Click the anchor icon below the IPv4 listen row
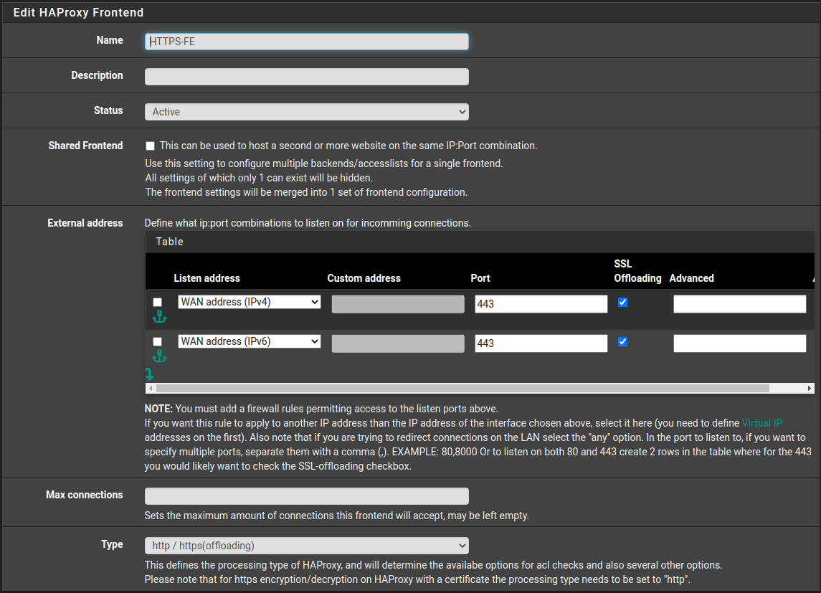The width and height of the screenshot is (821, 593). click(x=159, y=316)
